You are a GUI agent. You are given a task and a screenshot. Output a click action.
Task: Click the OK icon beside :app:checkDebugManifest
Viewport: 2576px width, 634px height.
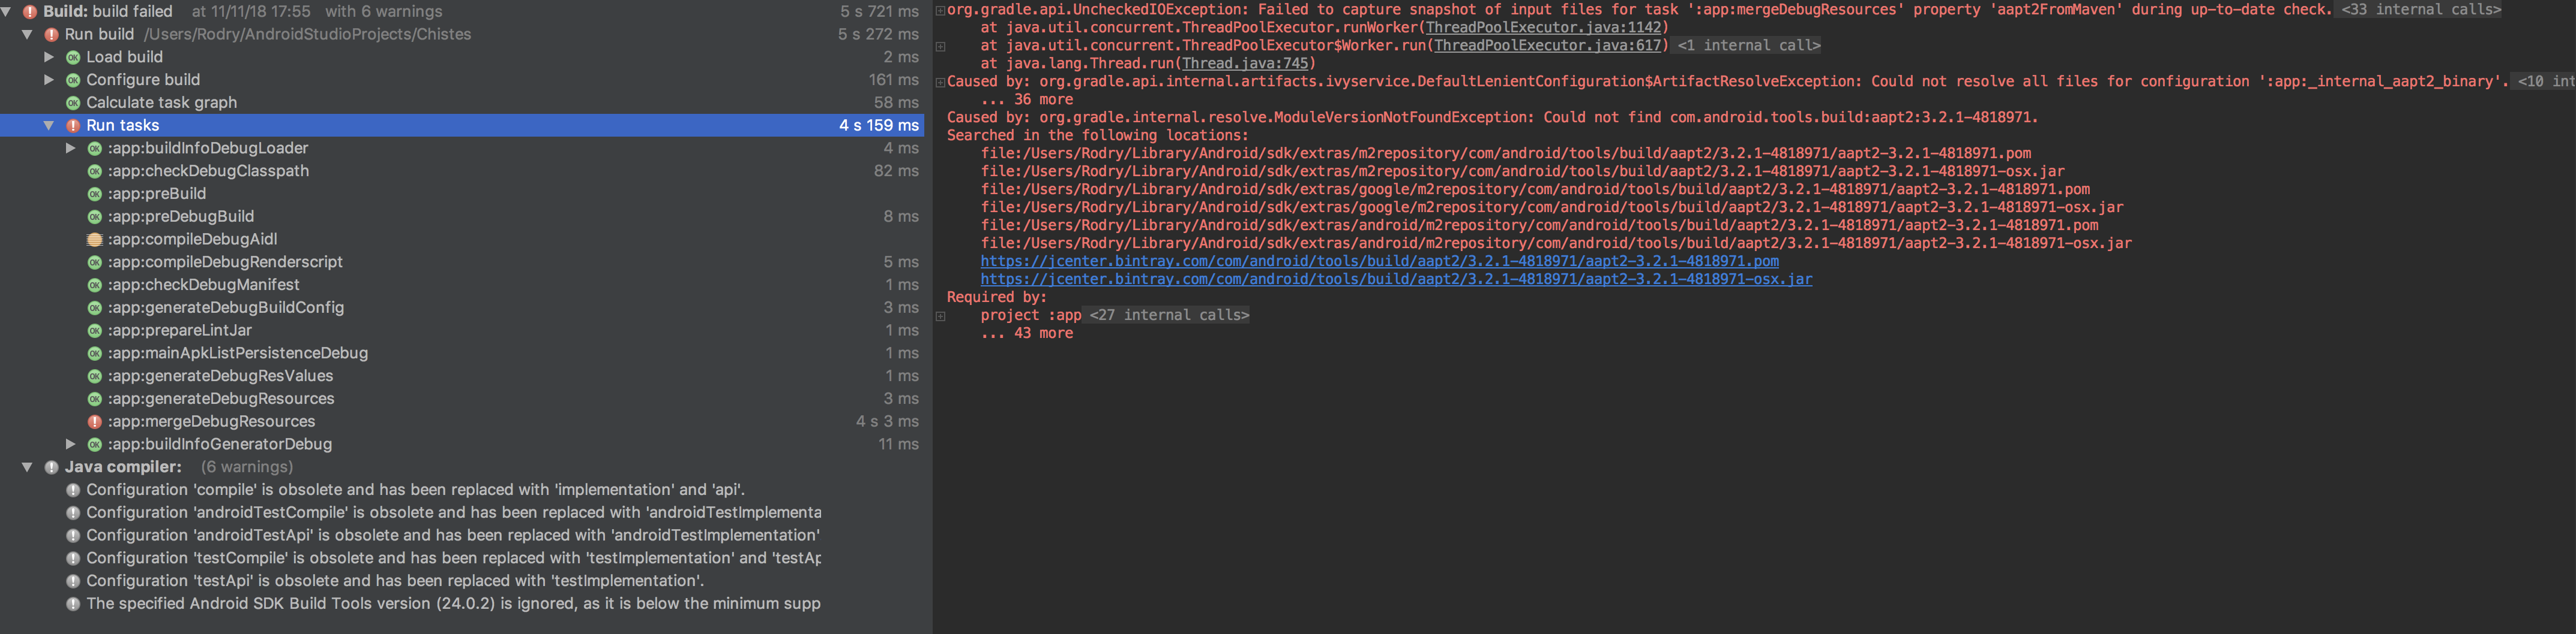tap(95, 285)
